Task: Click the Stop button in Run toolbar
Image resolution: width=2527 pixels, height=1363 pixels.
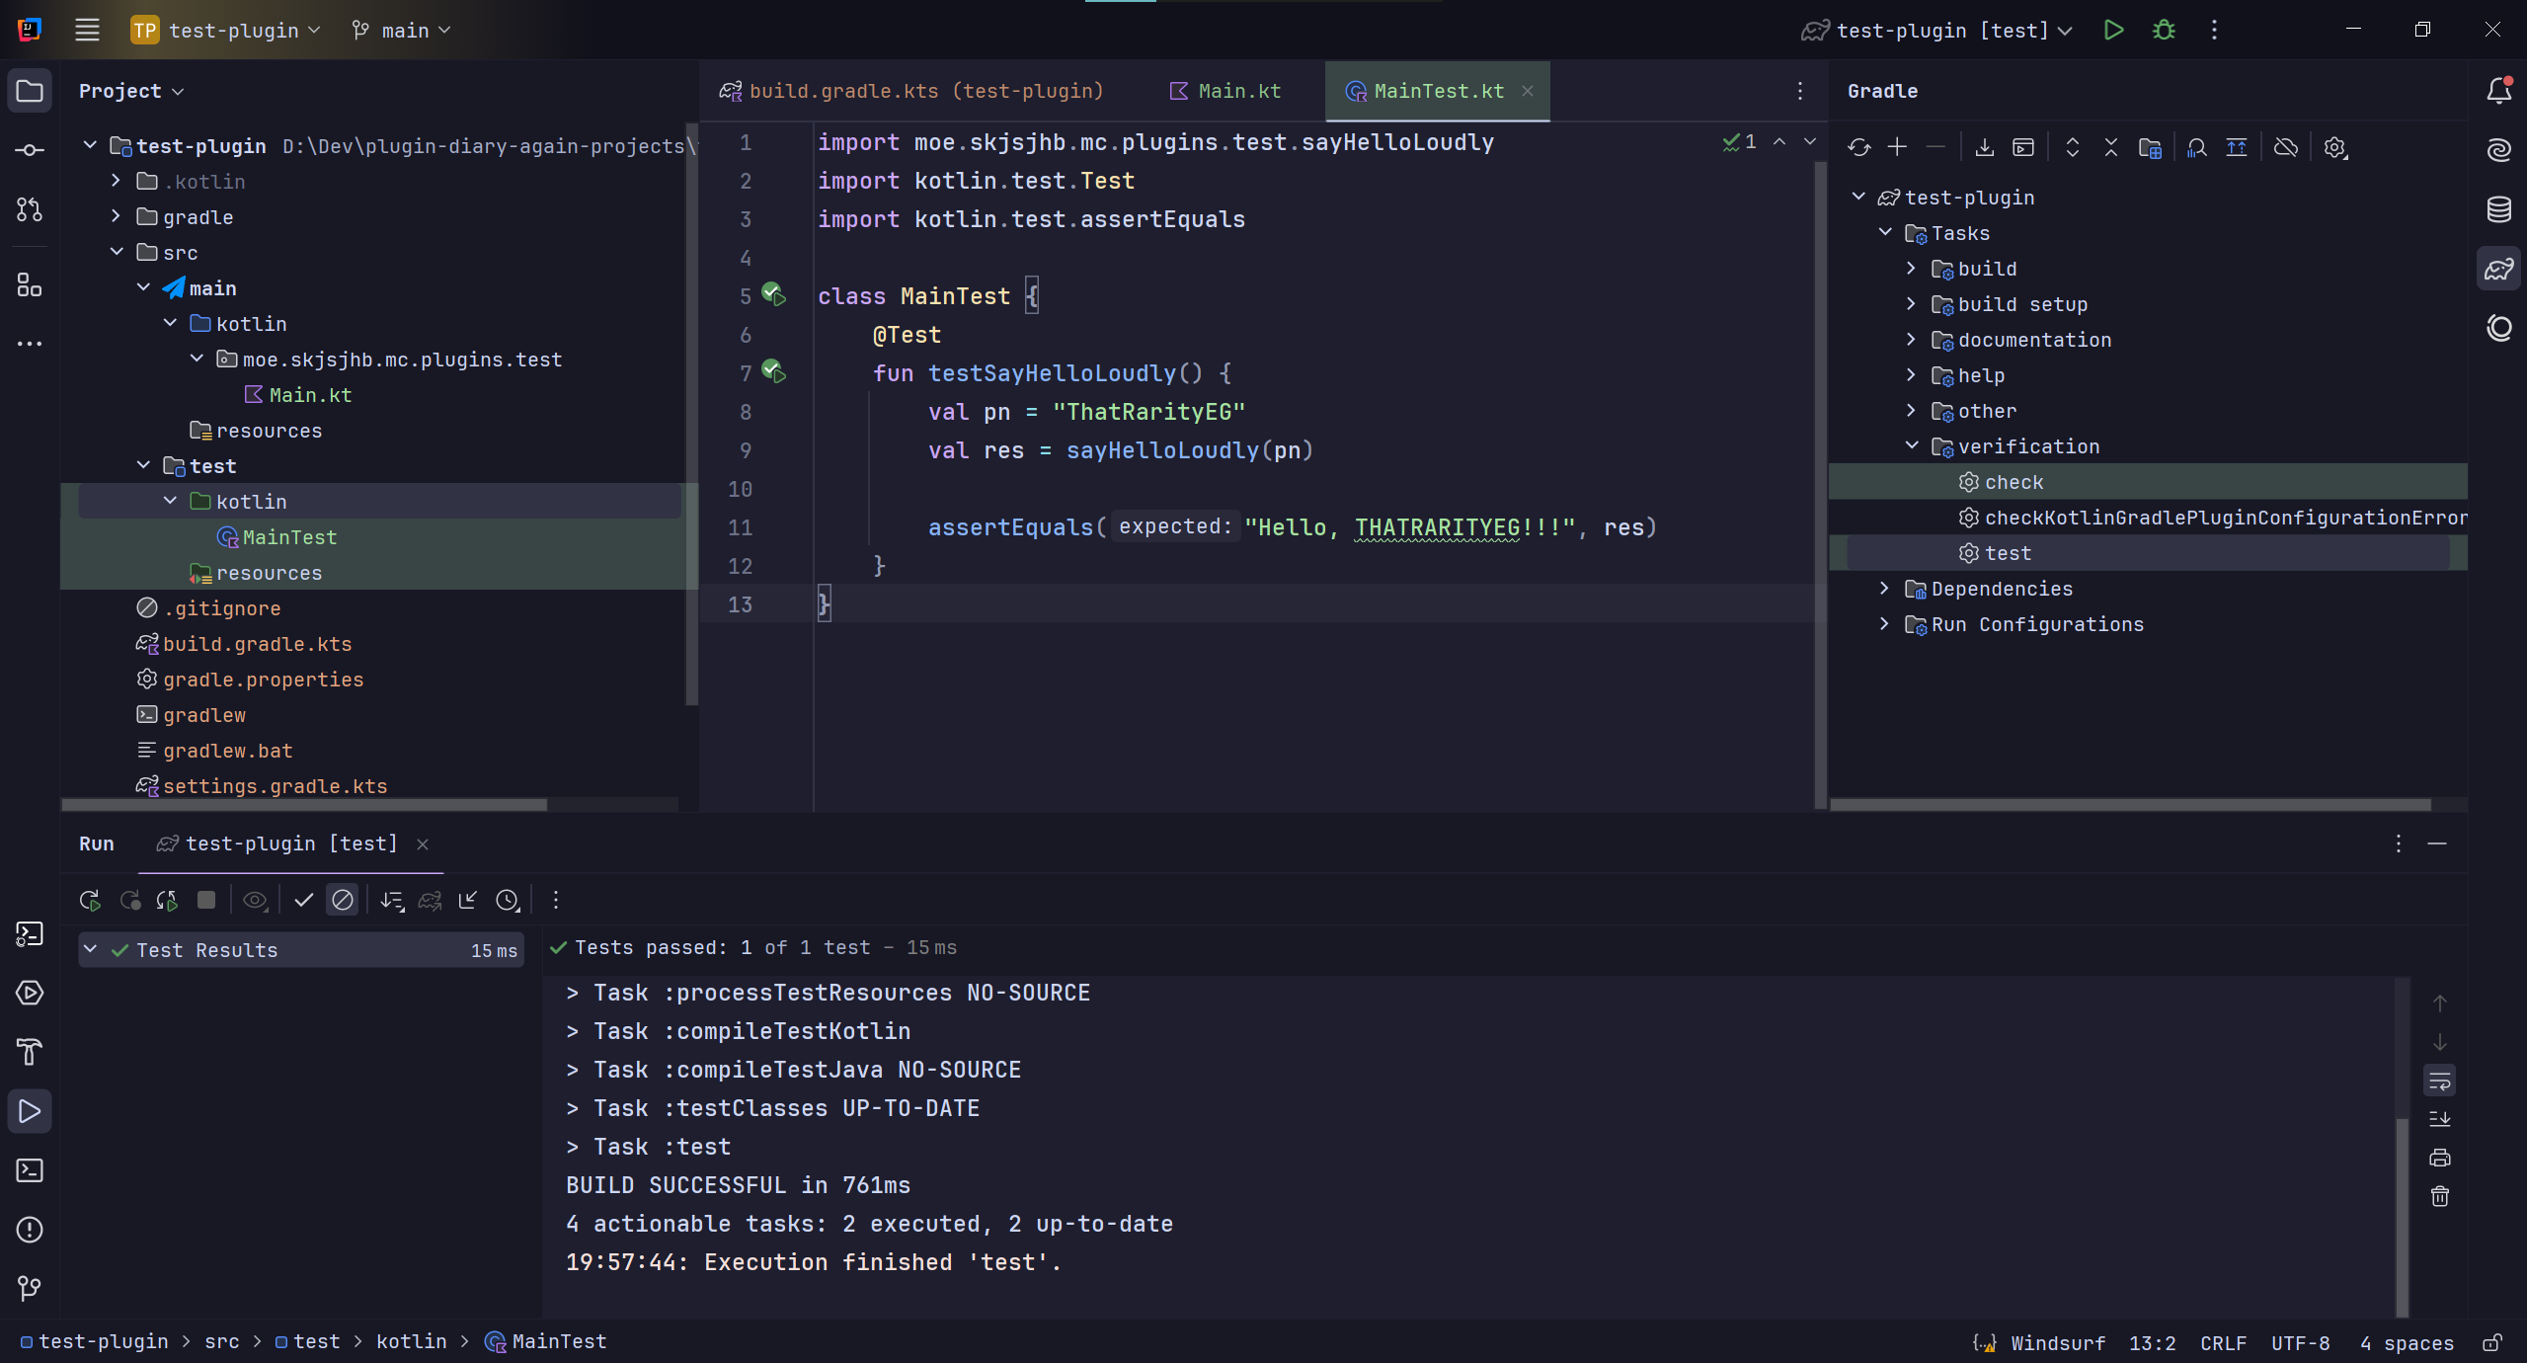Action: coord(206,901)
